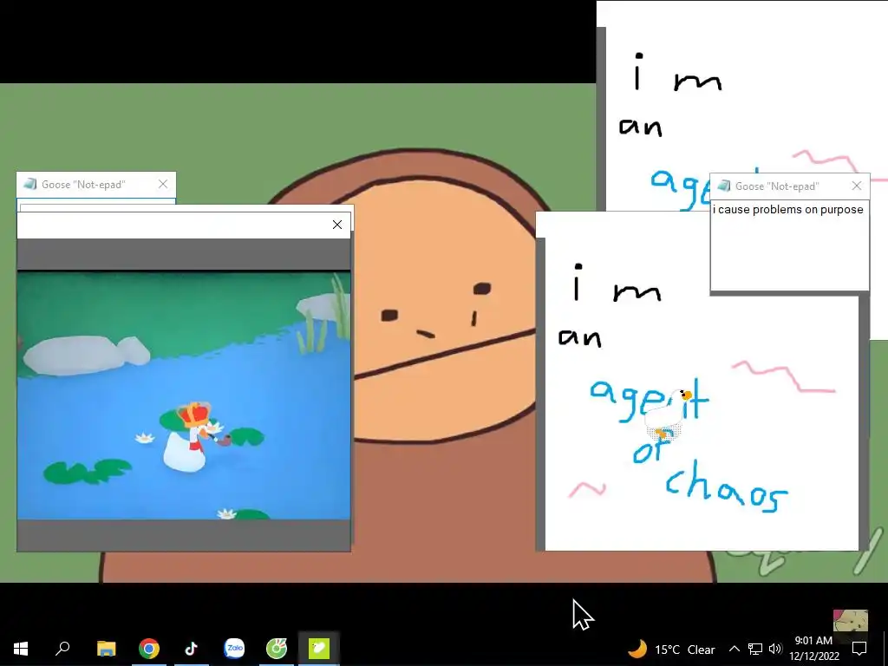Click the right Not-epad notepad icon
The image size is (888, 666).
724,186
